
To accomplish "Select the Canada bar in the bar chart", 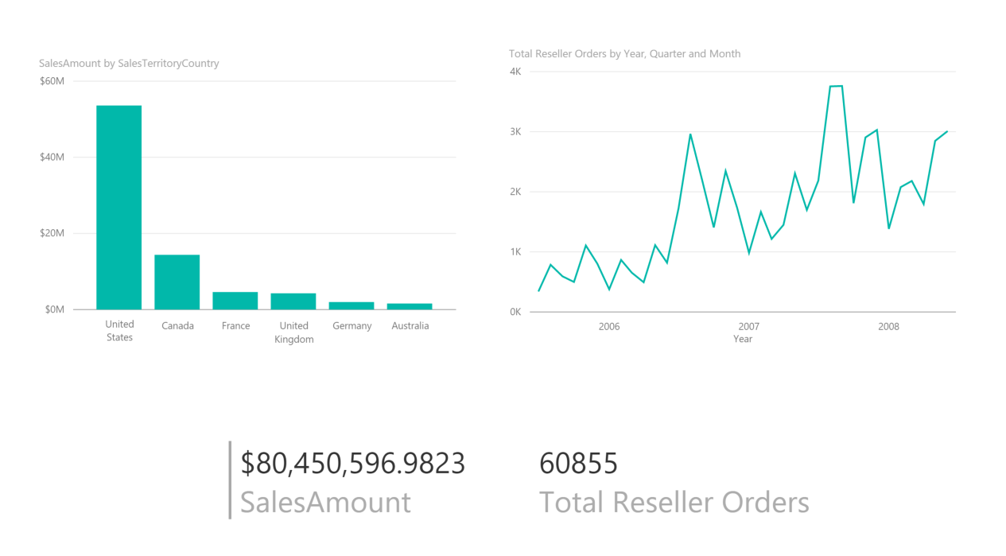I will click(177, 282).
